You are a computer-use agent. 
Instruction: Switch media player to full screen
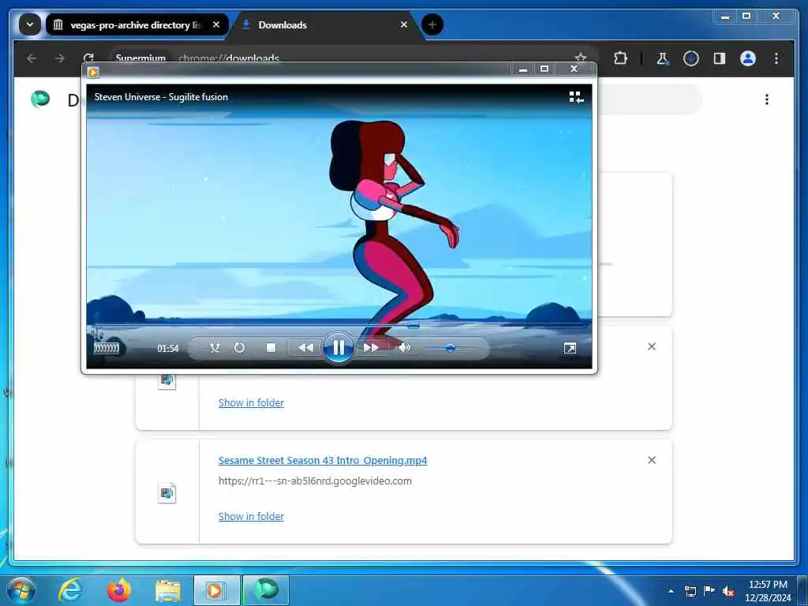click(570, 348)
